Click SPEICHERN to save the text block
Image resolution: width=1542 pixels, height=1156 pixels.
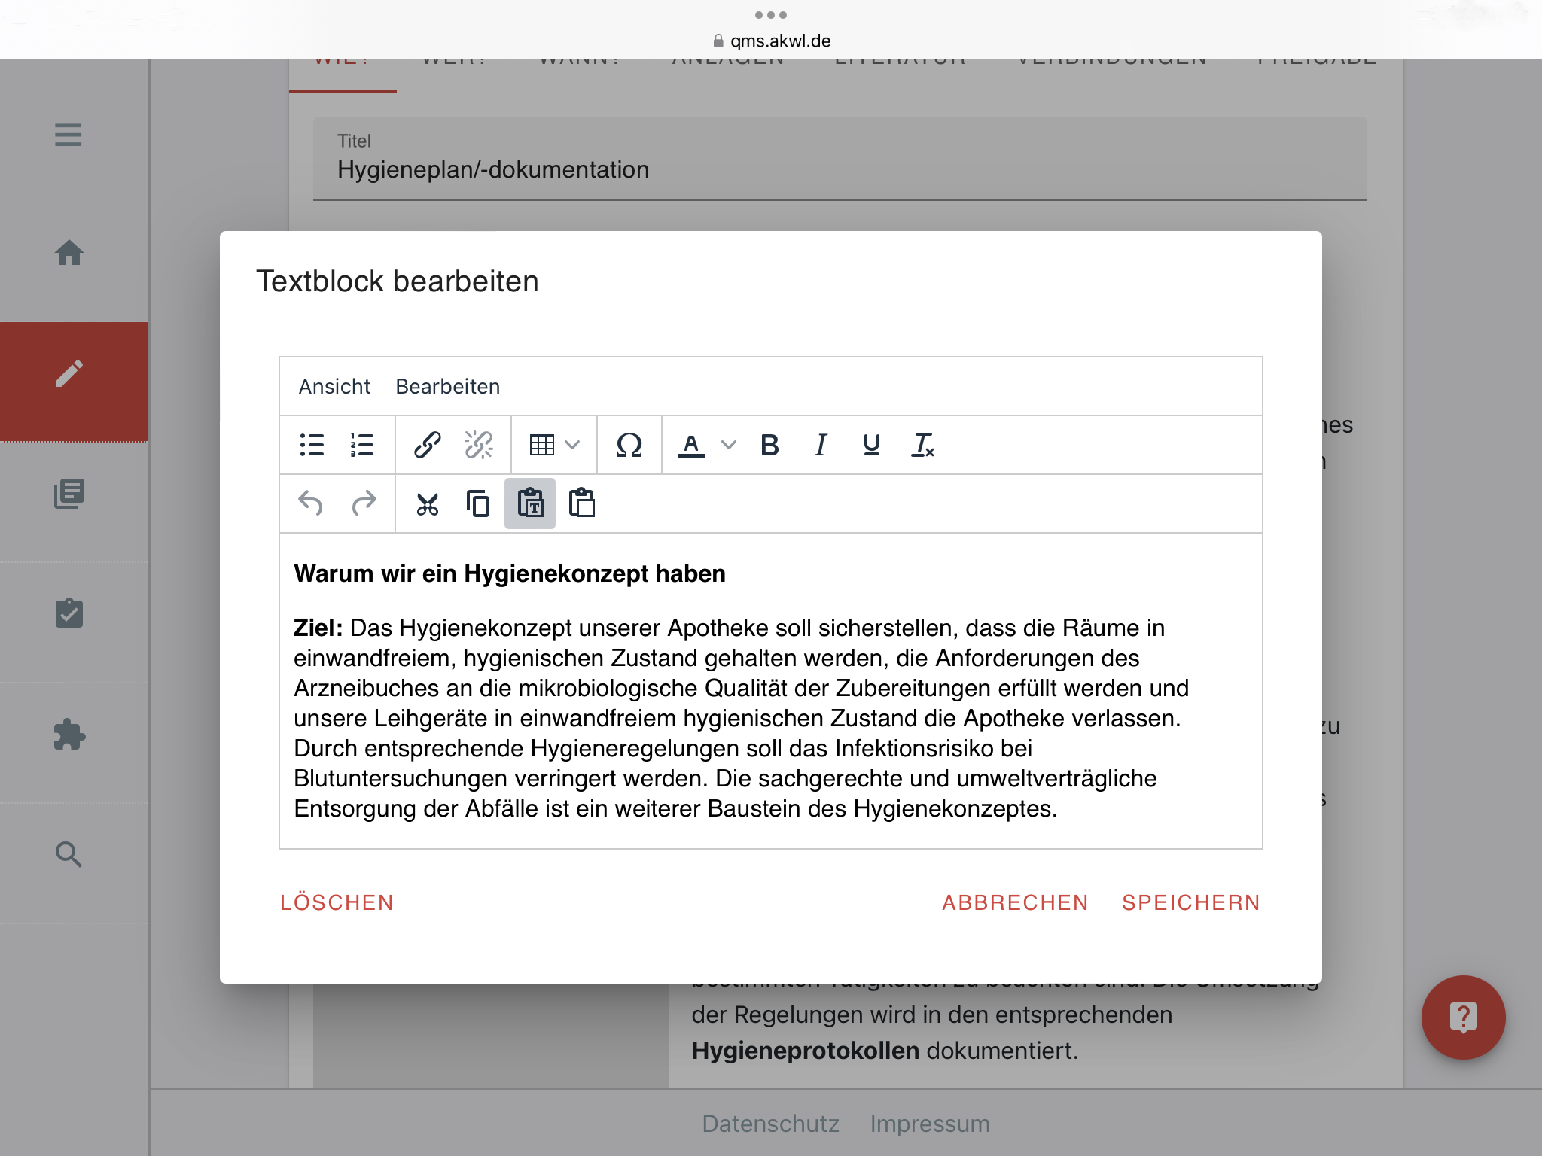click(1191, 902)
